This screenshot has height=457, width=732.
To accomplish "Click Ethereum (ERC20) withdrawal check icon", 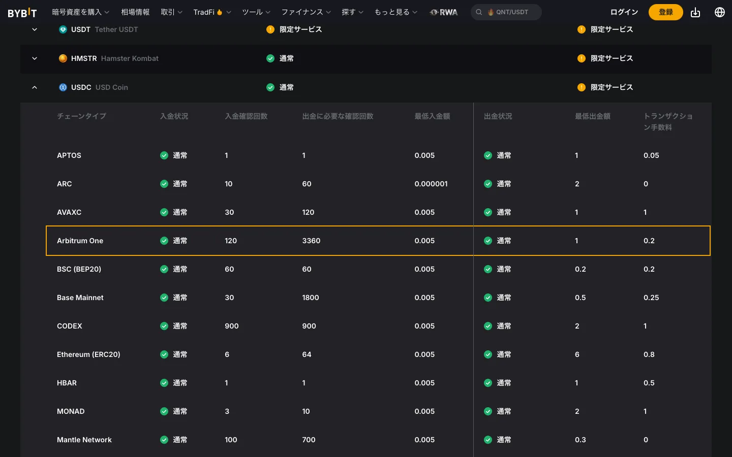I will (488, 354).
